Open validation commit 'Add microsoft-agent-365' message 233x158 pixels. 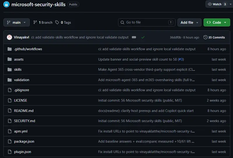(x=146, y=80)
